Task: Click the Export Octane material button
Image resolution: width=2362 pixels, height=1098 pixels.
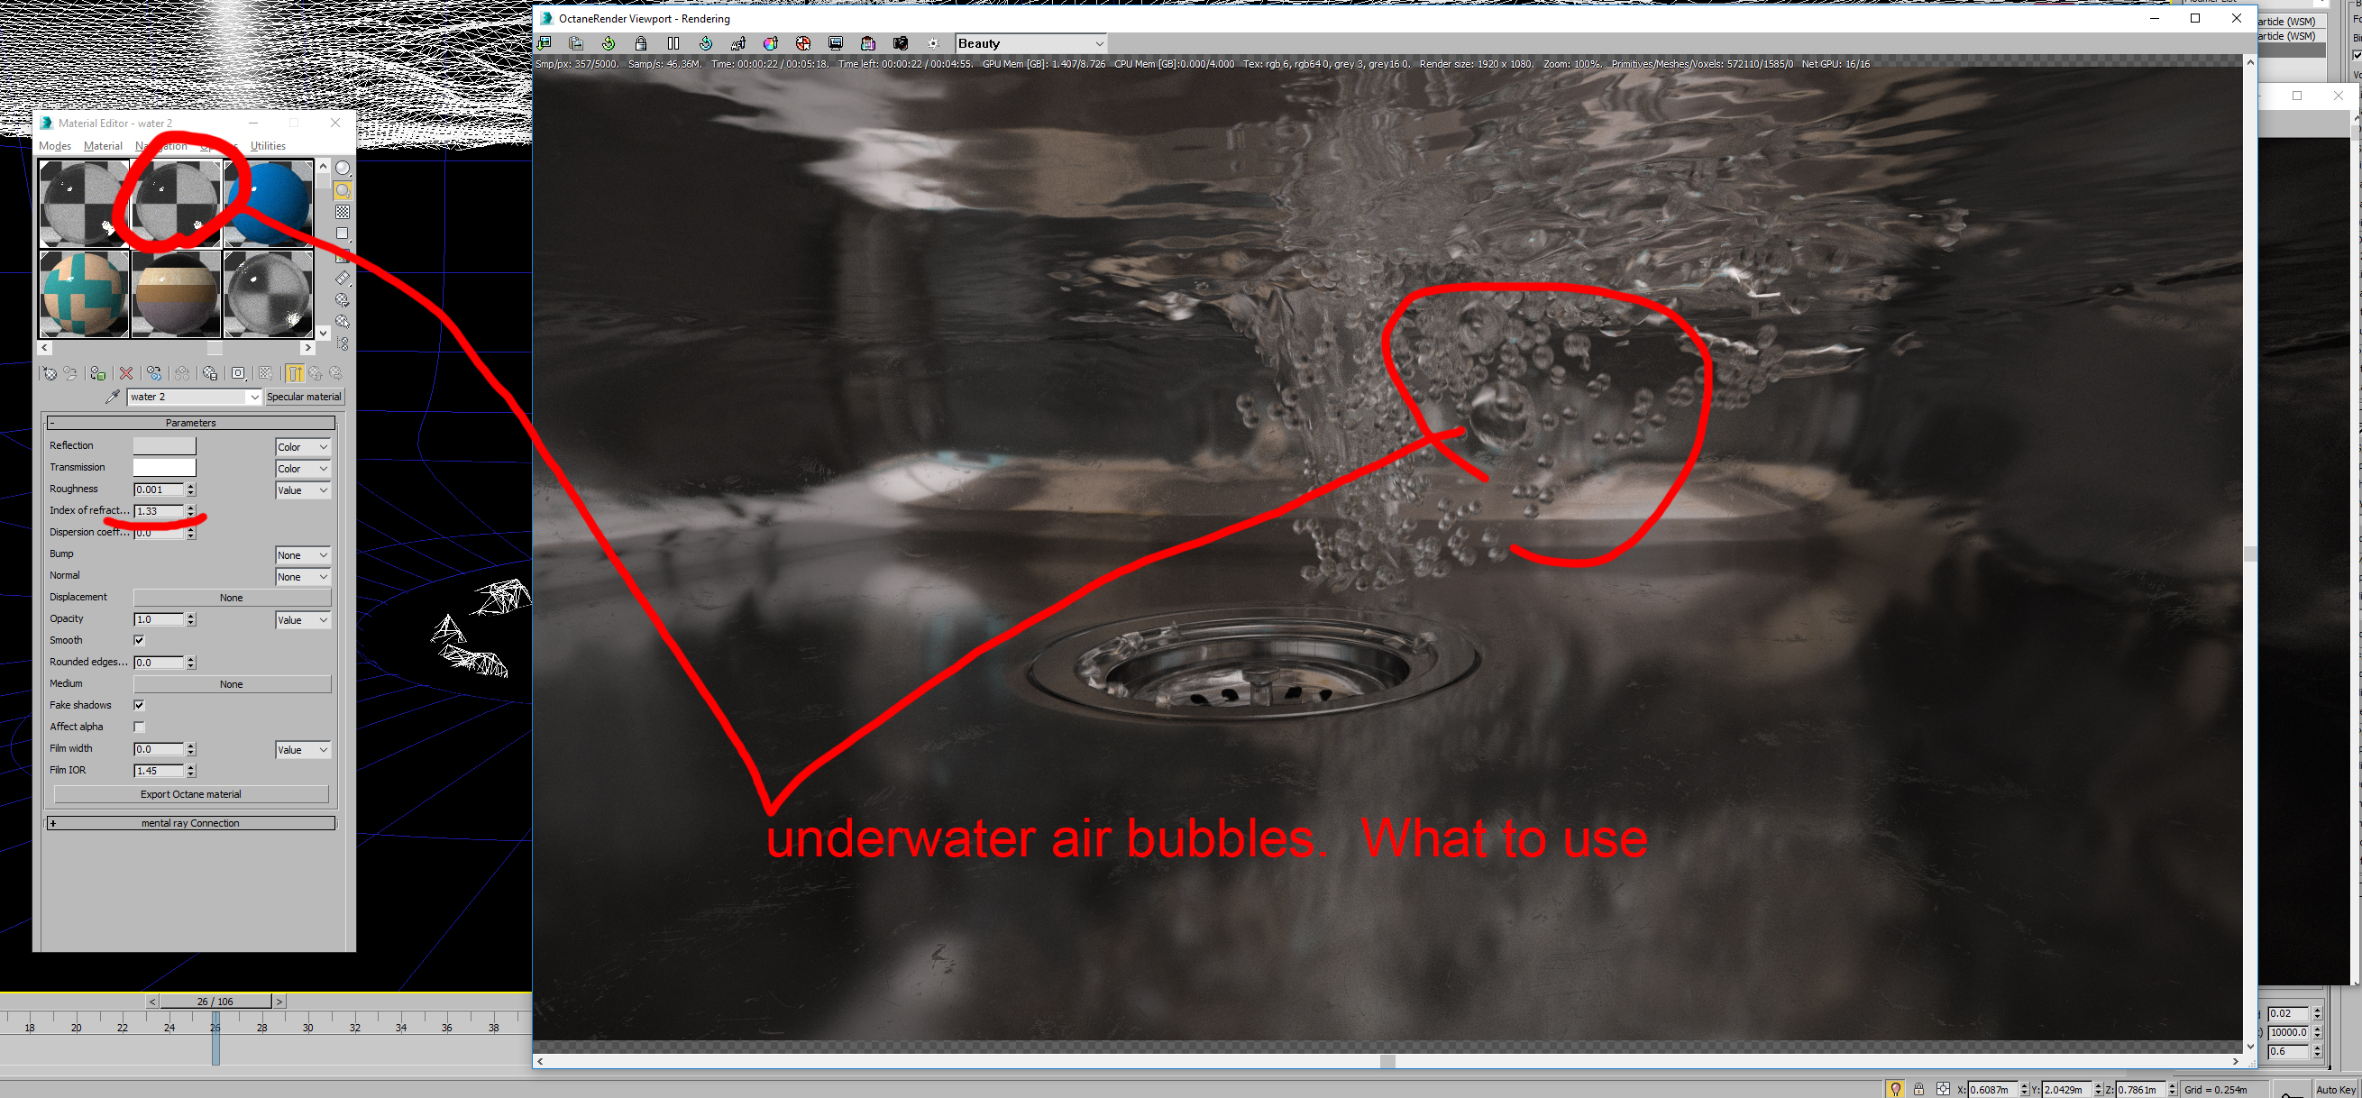Action: click(x=191, y=793)
